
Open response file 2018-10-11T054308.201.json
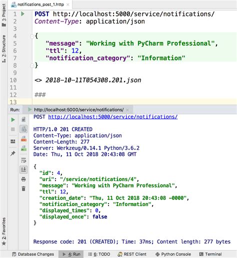pos(93,80)
